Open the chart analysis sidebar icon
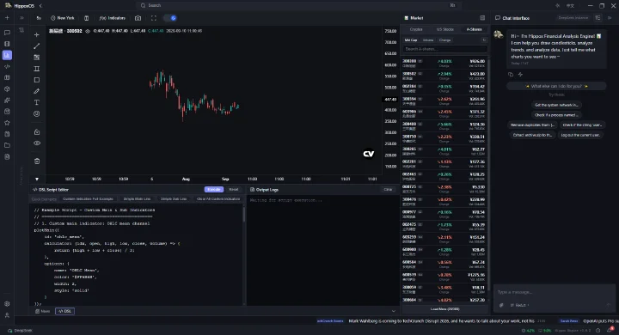Screen dimensions: 619x335 (x=7, y=55)
